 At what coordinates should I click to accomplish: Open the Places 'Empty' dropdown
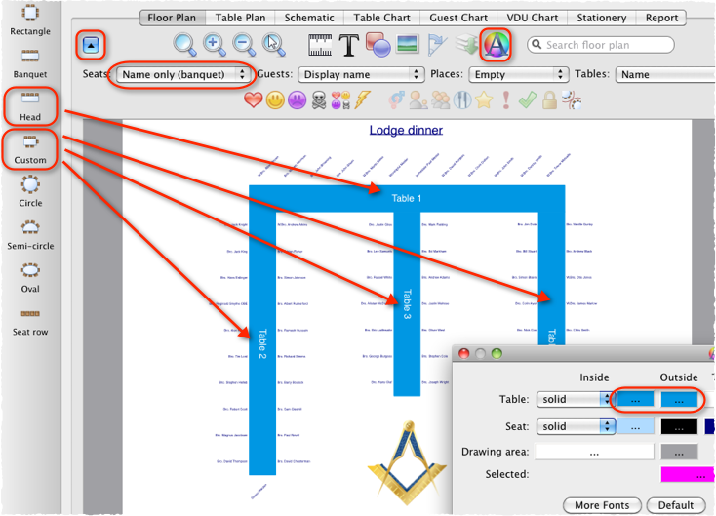click(x=518, y=74)
